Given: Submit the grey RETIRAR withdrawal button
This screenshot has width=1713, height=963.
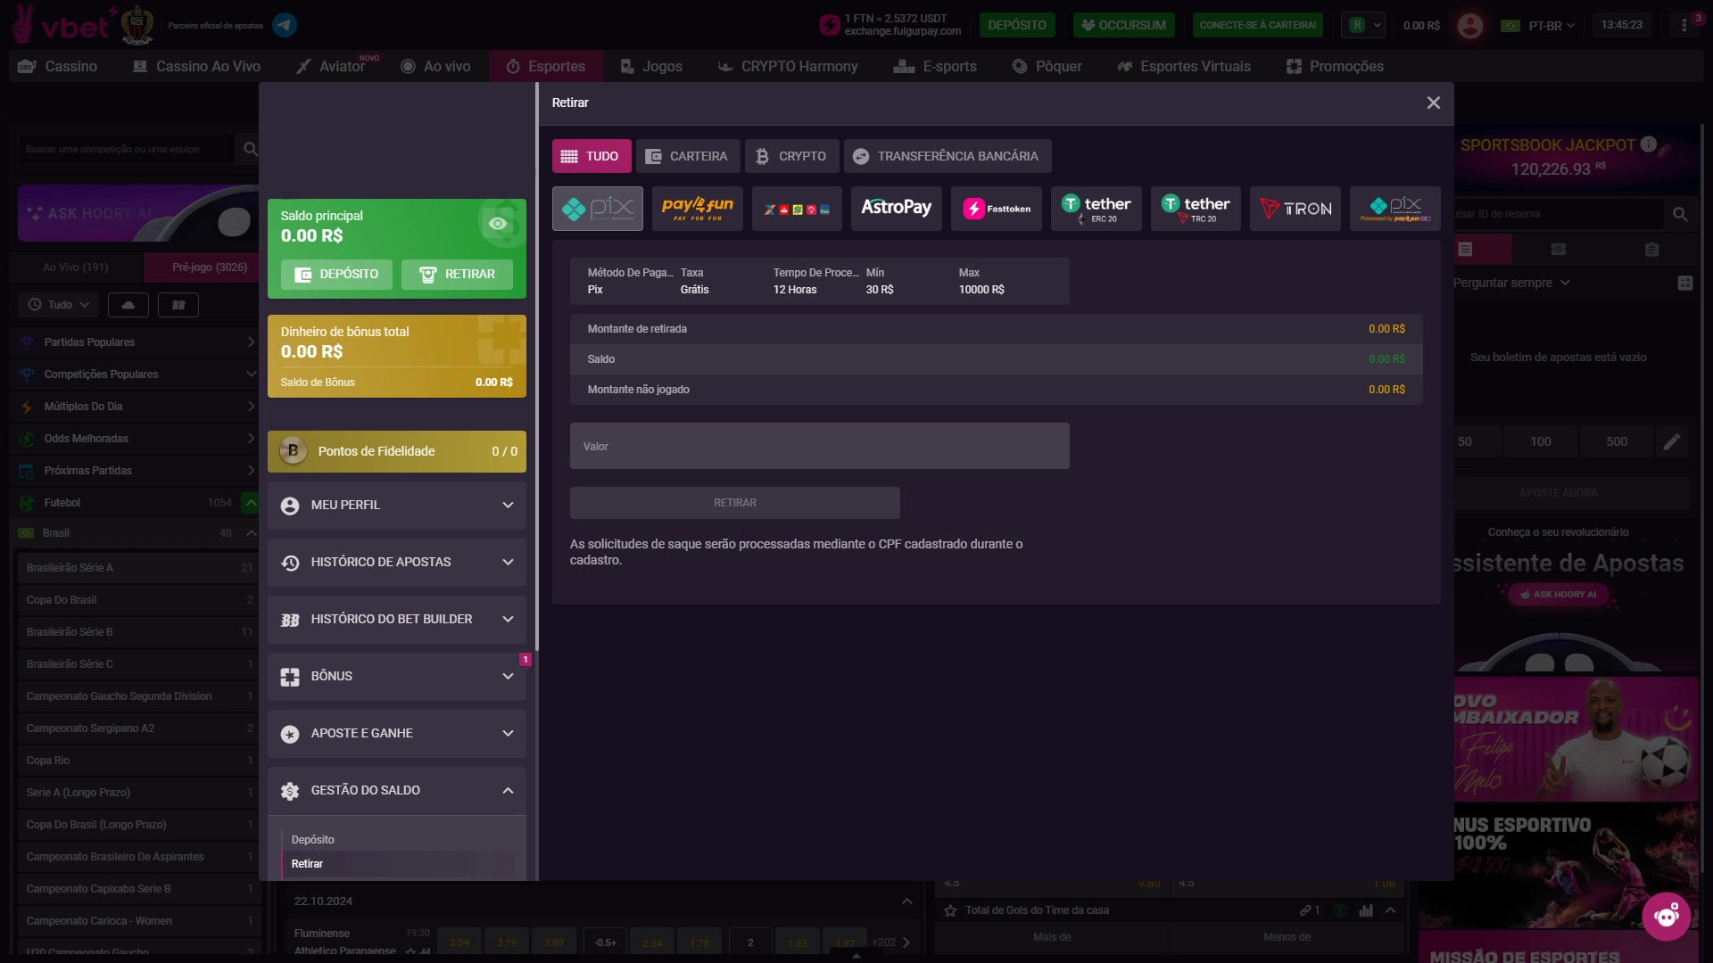Looking at the screenshot, I should 734,503.
